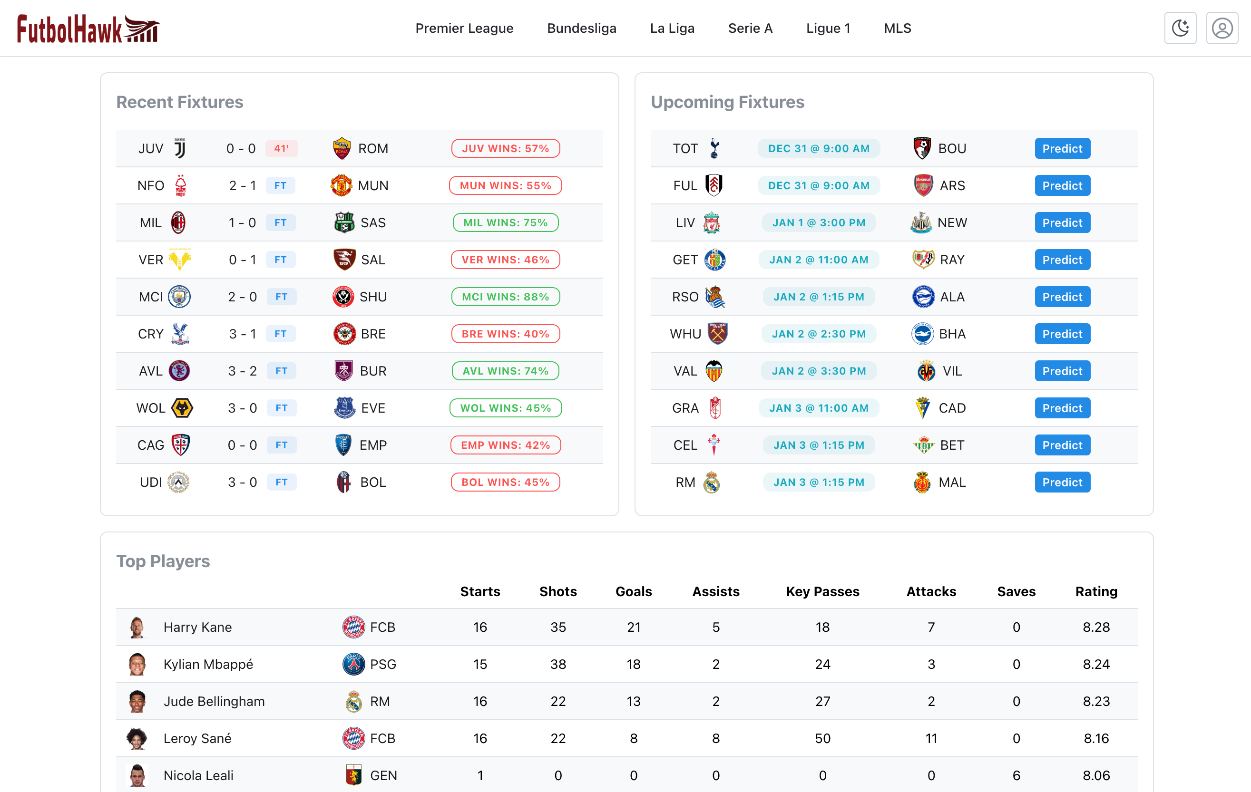Click the Key Passes column header

822,591
